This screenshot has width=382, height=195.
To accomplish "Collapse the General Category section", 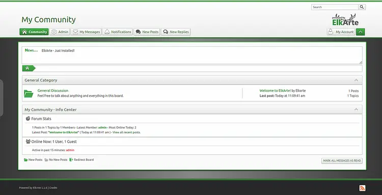I will tap(356, 80).
